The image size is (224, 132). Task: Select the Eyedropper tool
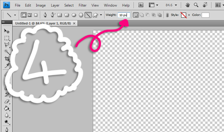(7, 66)
